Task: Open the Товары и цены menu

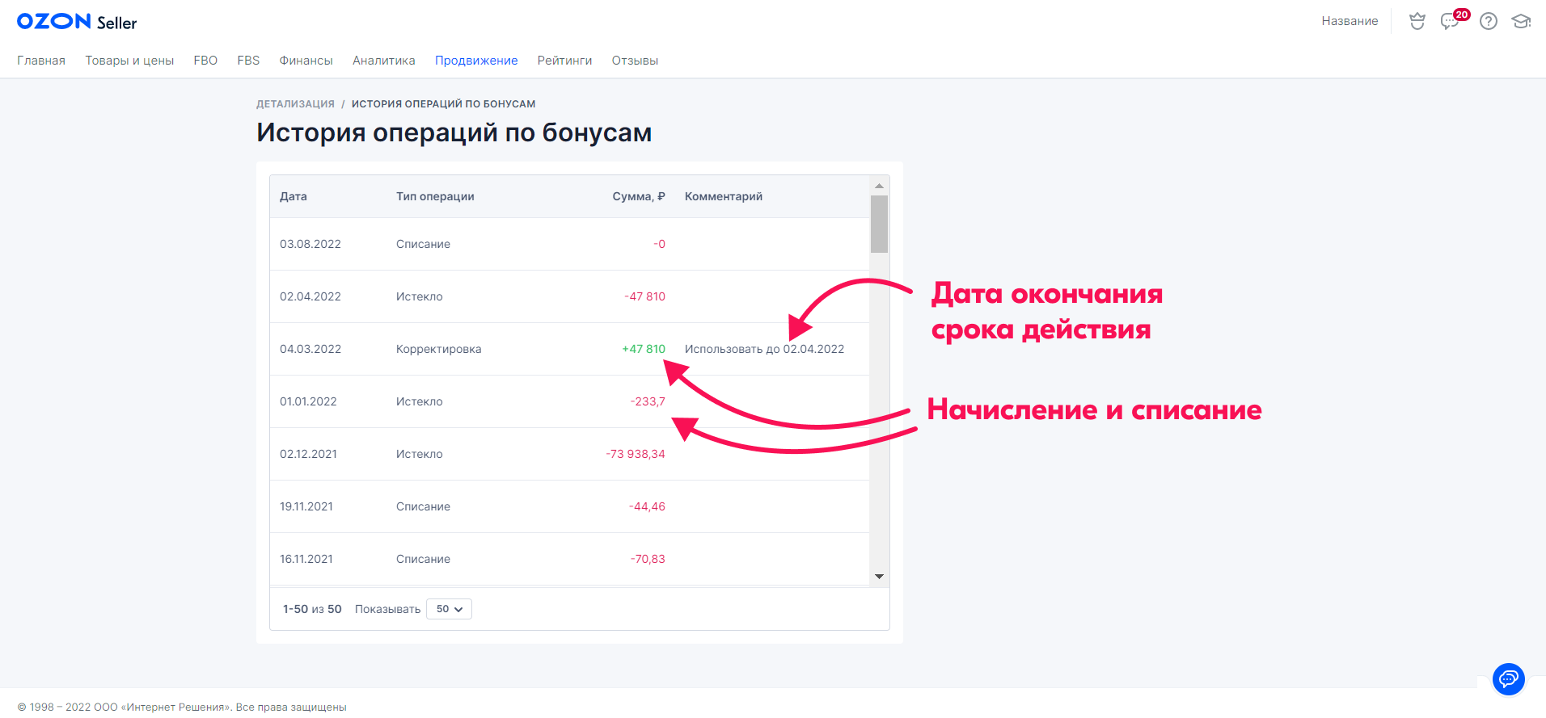Action: click(129, 61)
